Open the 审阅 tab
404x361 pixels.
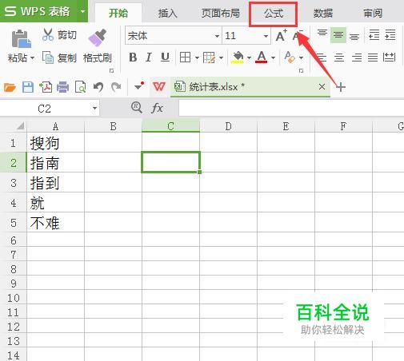(x=373, y=13)
